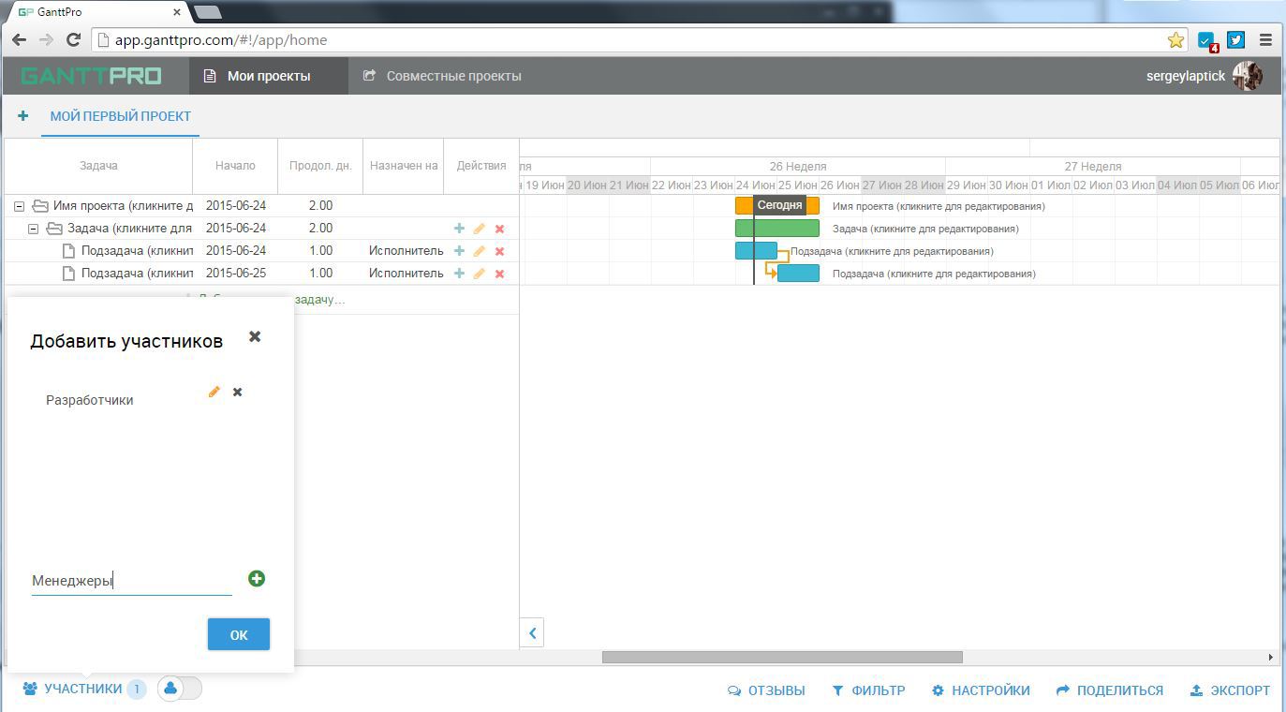Add a new project with plus icon

(22, 116)
